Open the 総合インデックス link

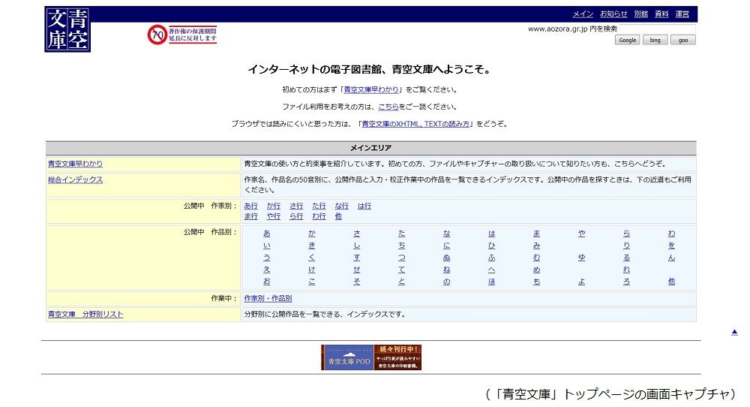click(75, 180)
